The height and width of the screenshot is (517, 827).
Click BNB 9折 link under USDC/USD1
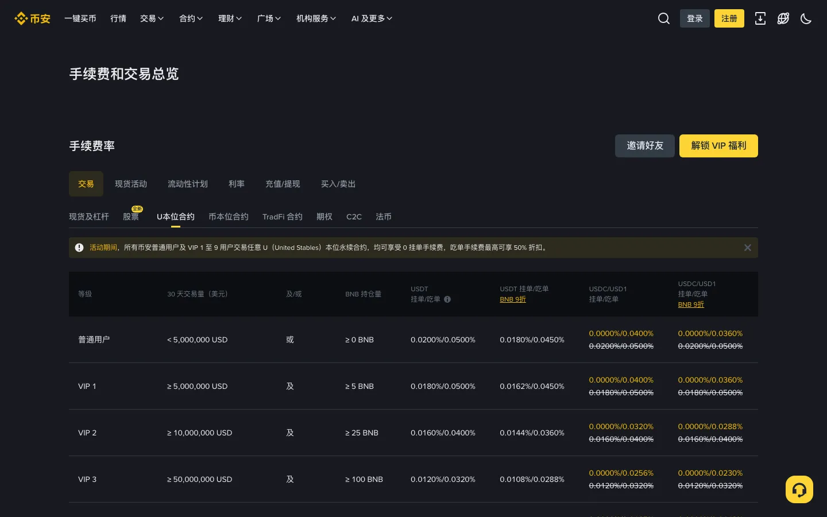point(691,304)
